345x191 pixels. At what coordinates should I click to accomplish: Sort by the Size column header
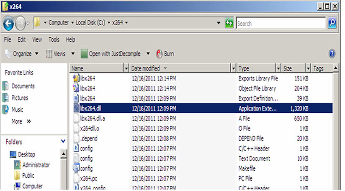293,68
